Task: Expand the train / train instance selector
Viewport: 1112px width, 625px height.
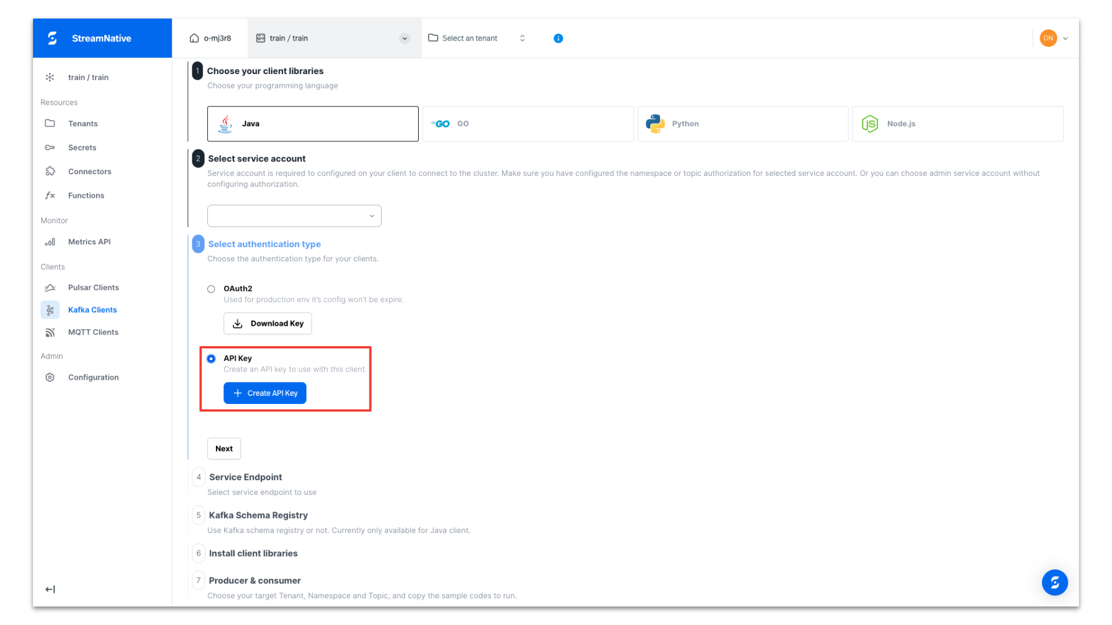Action: [x=404, y=38]
